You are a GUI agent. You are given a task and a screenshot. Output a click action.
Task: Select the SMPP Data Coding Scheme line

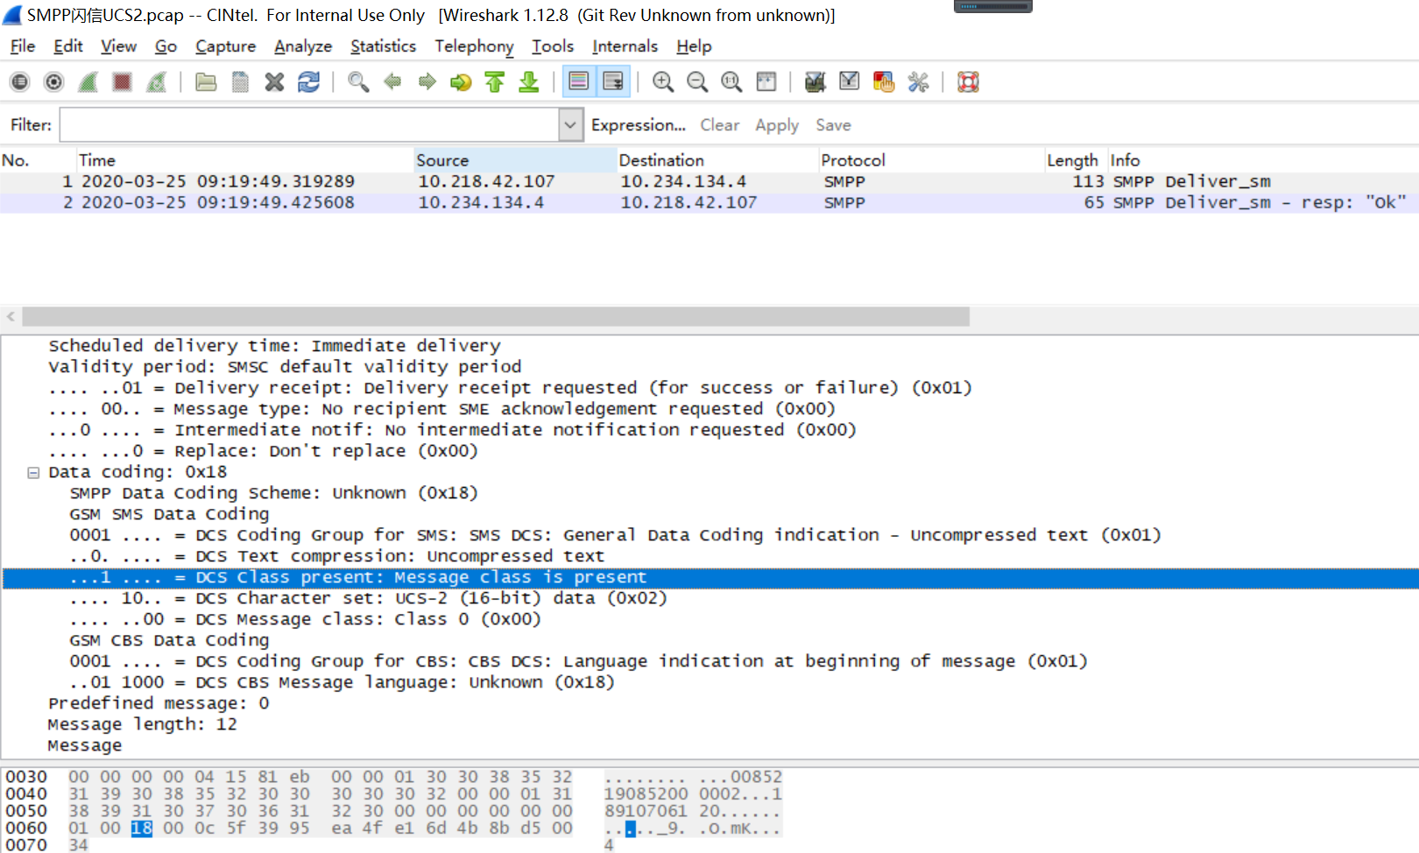coord(273,493)
